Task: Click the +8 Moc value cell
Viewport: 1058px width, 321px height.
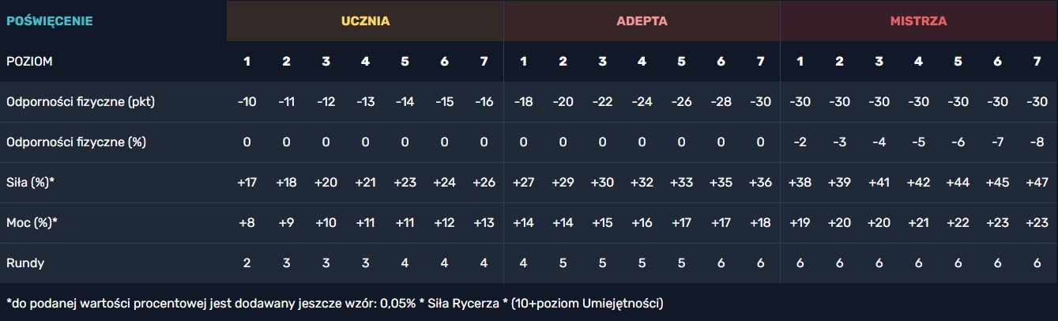Action: [247, 223]
